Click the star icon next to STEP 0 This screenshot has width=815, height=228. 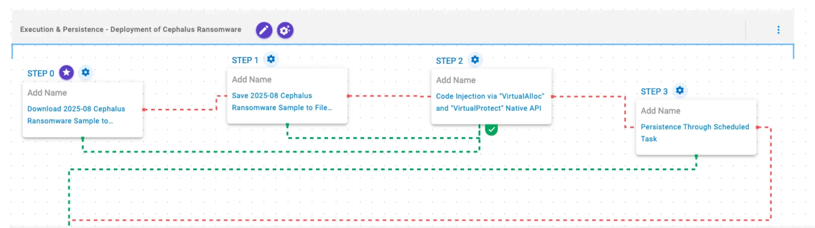(x=67, y=73)
